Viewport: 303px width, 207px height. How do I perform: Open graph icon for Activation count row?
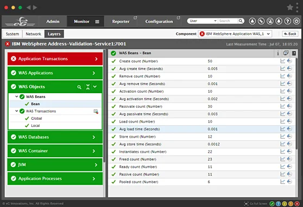(x=282, y=91)
